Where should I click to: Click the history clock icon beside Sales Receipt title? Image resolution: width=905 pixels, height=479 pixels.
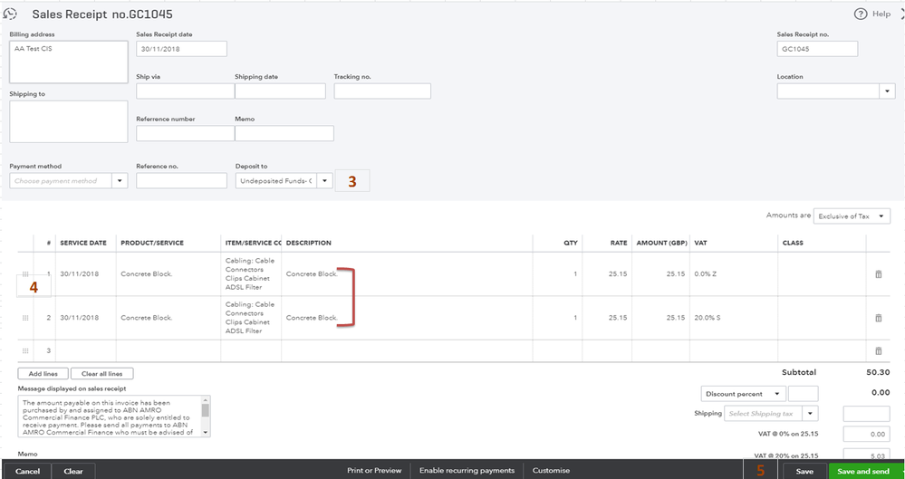click(11, 14)
